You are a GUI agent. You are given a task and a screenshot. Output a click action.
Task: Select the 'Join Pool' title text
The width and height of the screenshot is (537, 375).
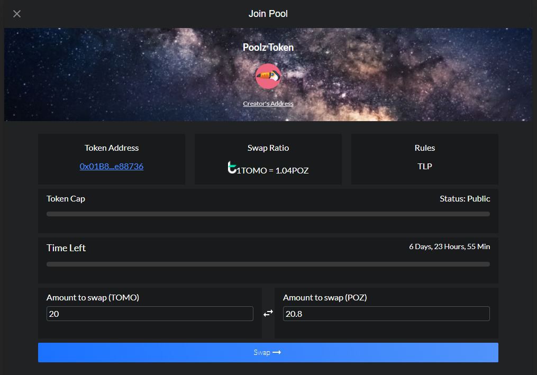[268, 14]
